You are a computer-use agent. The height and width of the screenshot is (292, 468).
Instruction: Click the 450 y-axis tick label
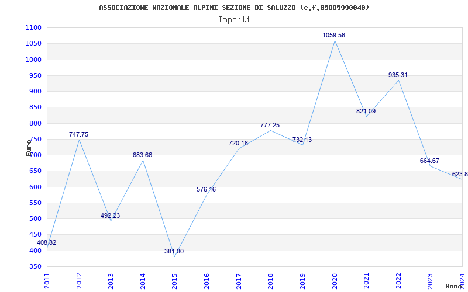pyautogui.click(x=36, y=235)
